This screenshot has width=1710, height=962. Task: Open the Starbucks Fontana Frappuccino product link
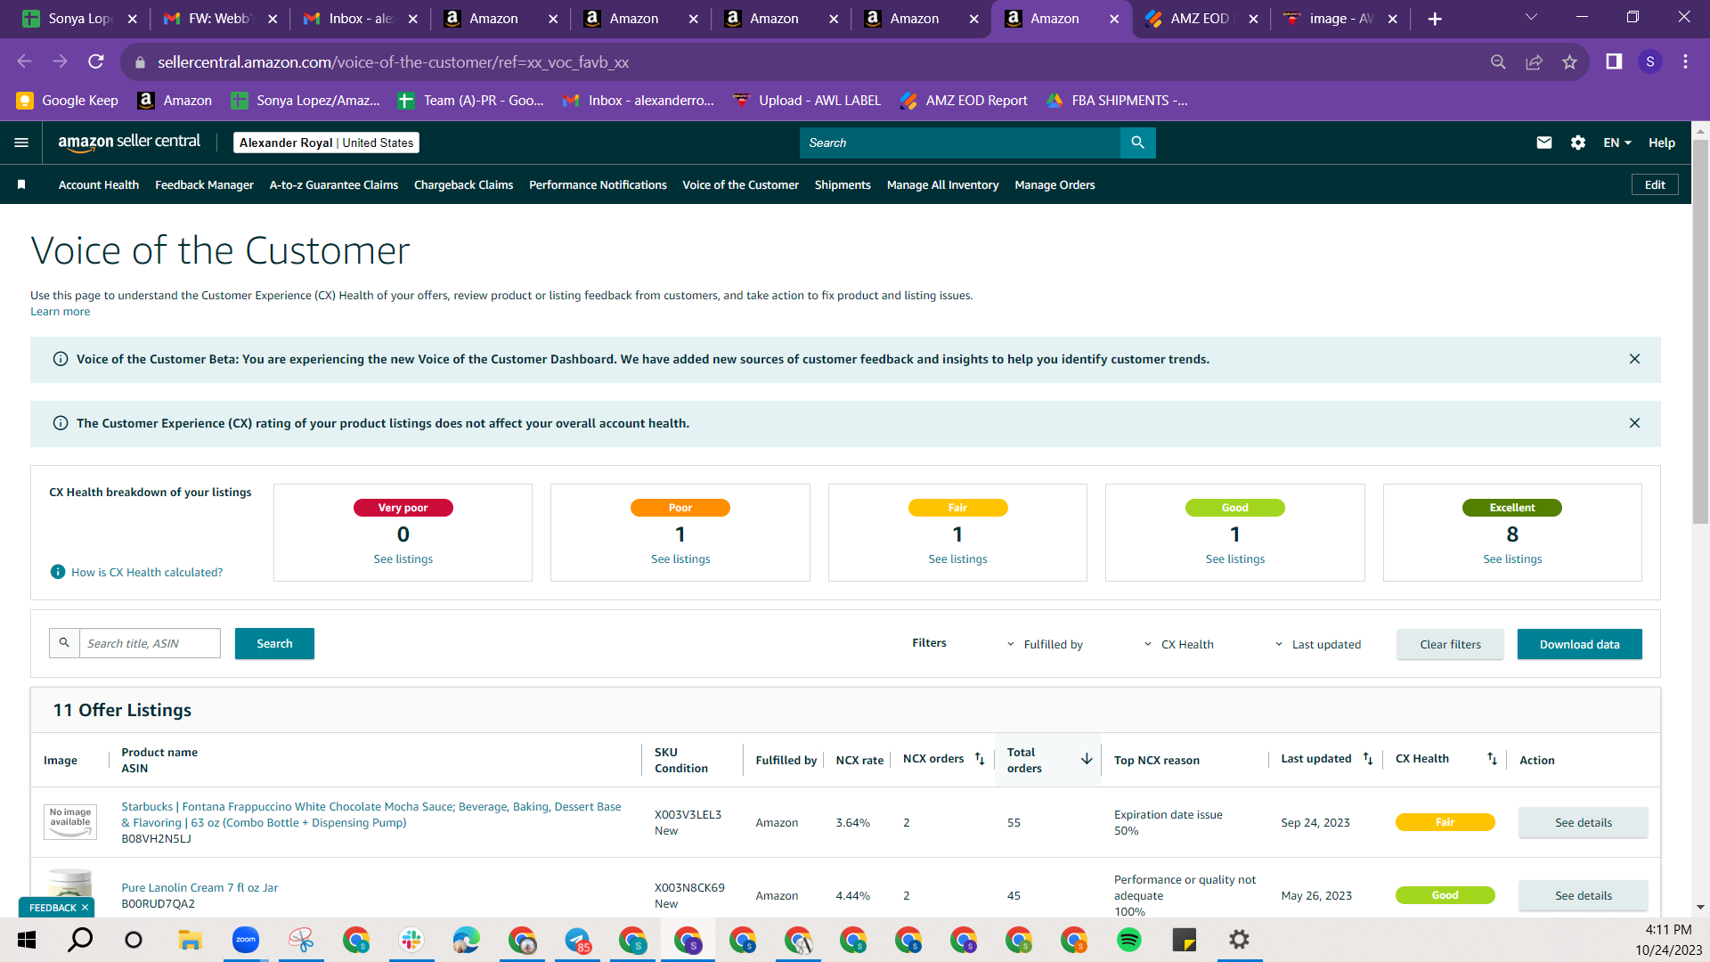pos(371,814)
